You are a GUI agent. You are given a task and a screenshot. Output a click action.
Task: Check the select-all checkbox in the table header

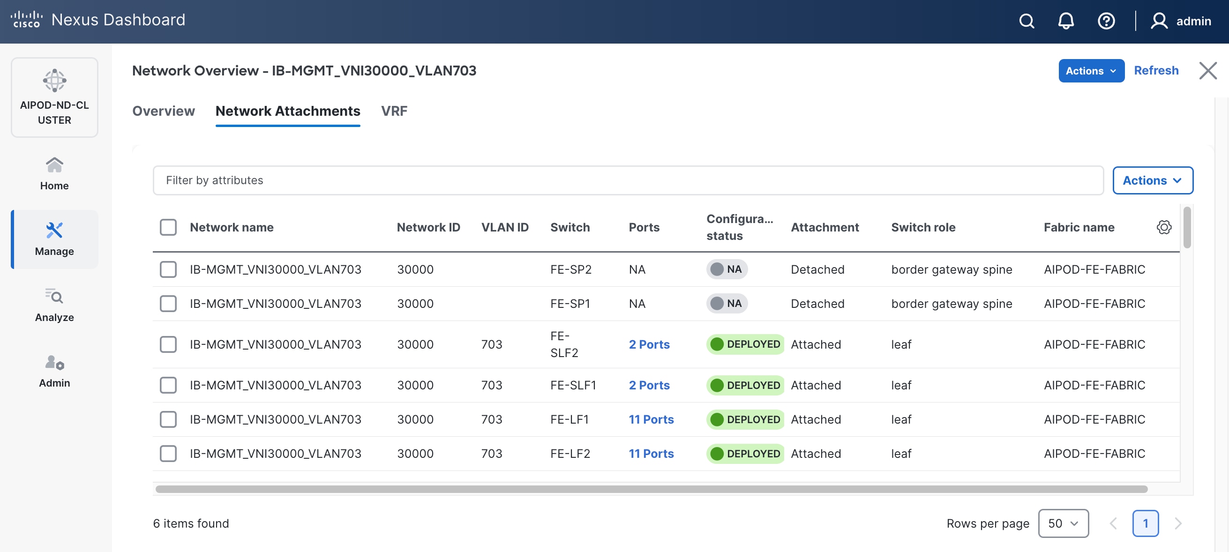tap(168, 228)
